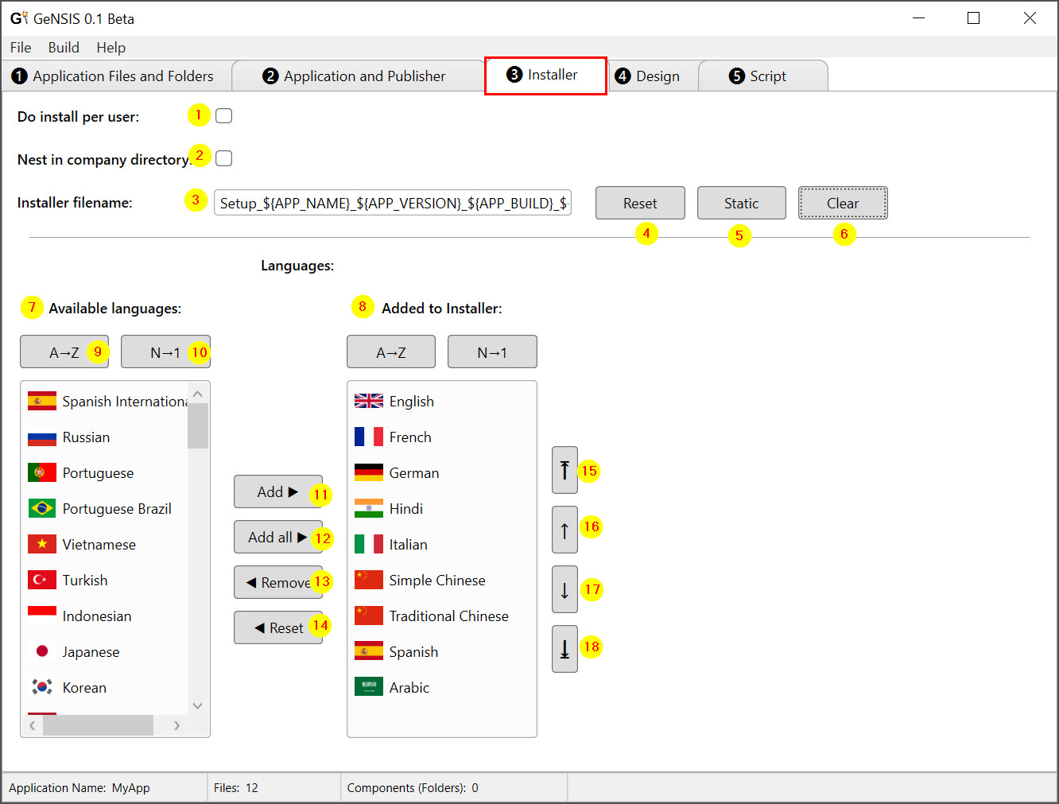
Task: Click the Indonesian flag icon
Action: pyautogui.click(x=42, y=616)
